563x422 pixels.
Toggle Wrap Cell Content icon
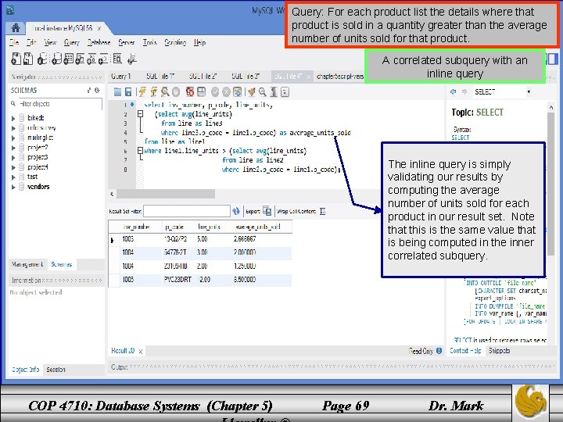tap(322, 211)
